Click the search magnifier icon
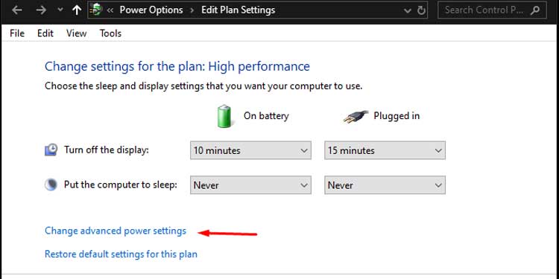 pyautogui.click(x=534, y=10)
